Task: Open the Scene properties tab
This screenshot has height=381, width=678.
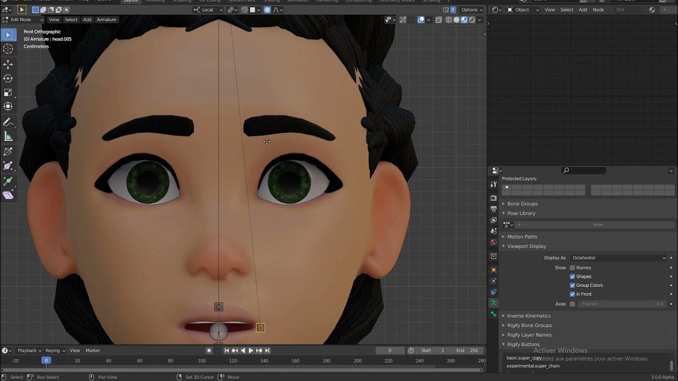Action: pos(494,231)
